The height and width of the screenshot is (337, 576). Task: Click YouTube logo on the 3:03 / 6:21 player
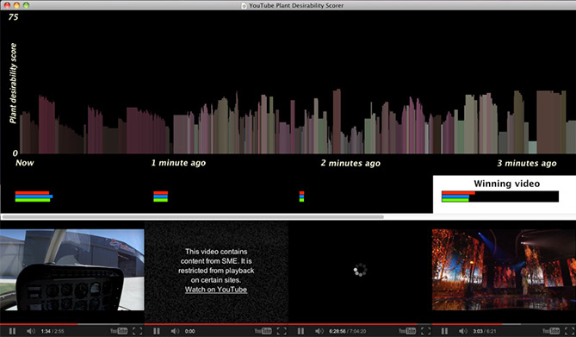551,331
